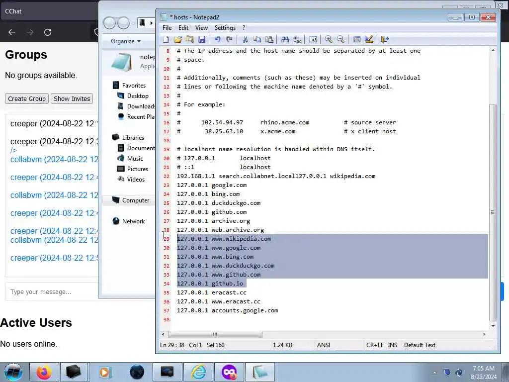Go forward in the CChat browser
The image size is (509, 382).
[x=30, y=32]
